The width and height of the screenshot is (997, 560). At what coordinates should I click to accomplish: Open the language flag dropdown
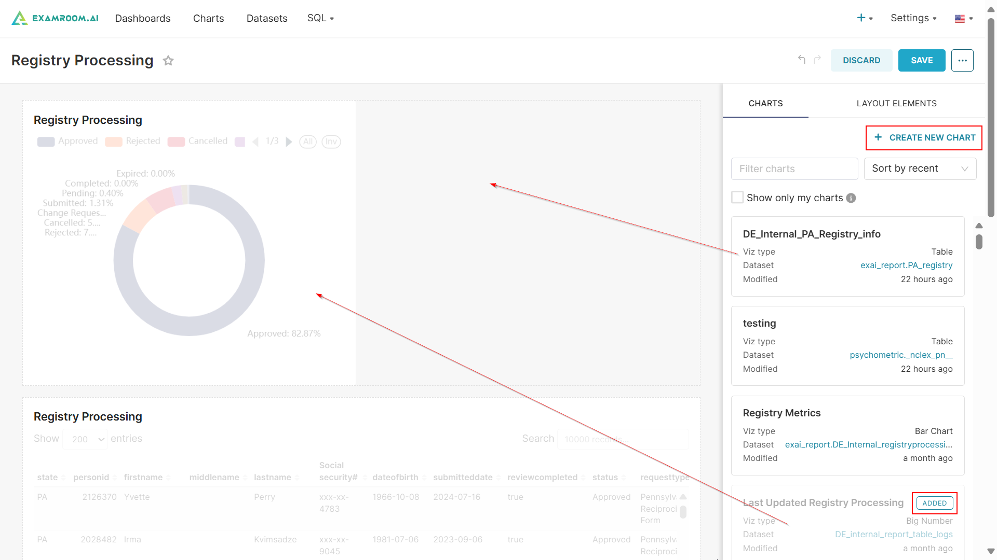[x=963, y=19]
